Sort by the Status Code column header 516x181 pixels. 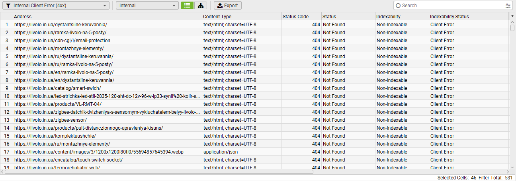pyautogui.click(x=301, y=16)
